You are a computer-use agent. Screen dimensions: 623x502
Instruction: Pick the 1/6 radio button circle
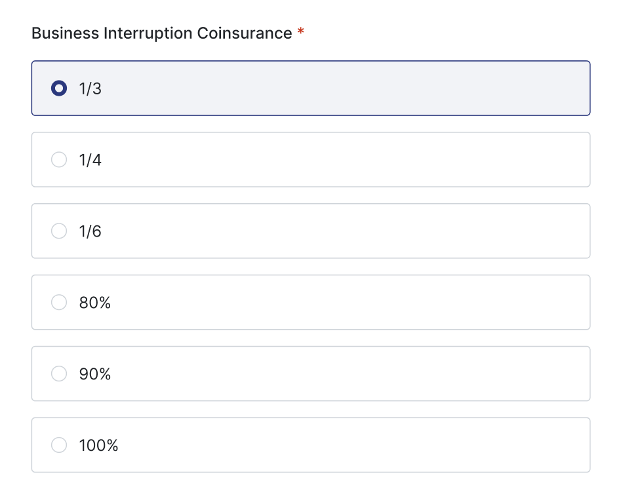59,231
